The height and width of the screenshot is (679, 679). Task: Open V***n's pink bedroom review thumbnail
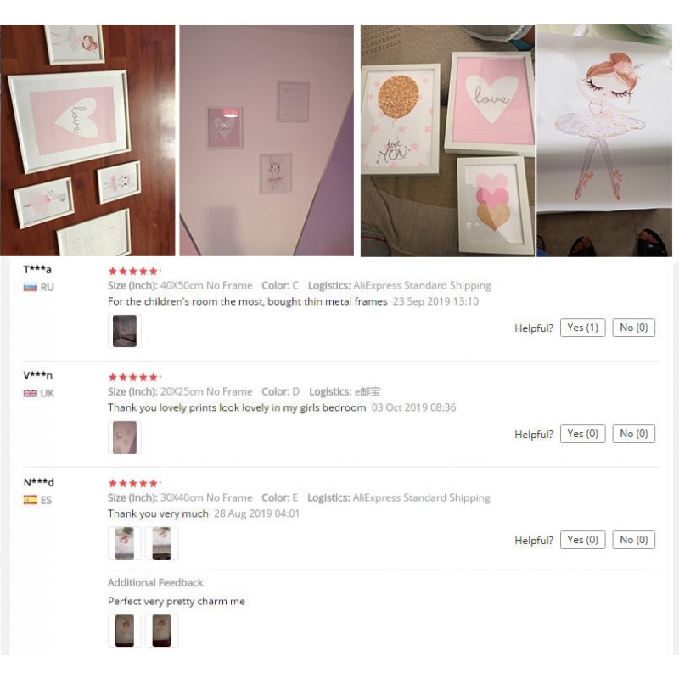point(125,437)
